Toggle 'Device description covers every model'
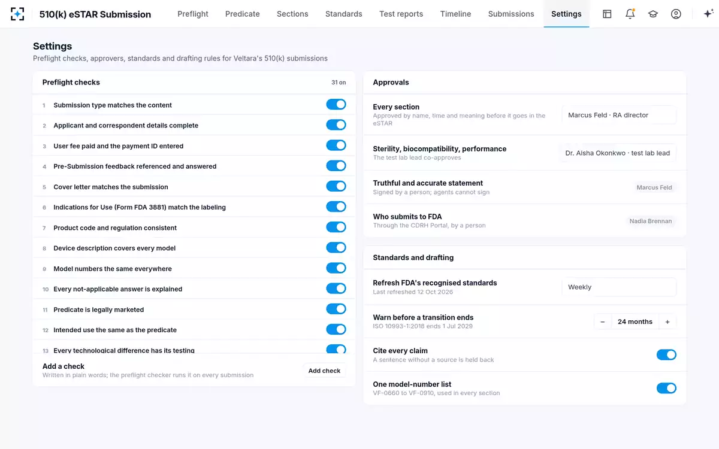Image resolution: width=719 pixels, height=449 pixels. [x=336, y=248]
